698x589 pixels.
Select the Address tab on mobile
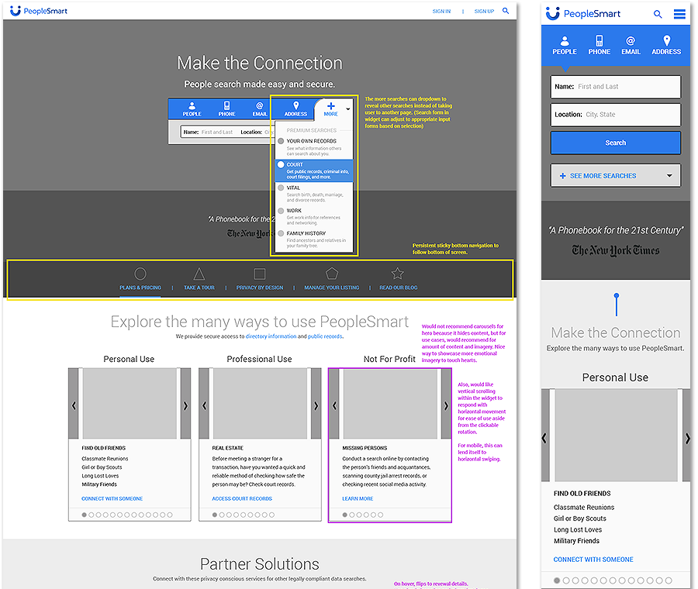[666, 46]
